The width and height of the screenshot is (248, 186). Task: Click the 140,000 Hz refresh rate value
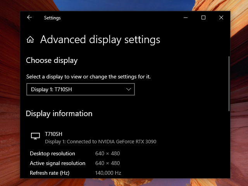coord(108,173)
